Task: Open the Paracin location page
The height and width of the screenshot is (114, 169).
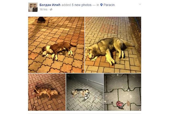Action: click(109, 5)
